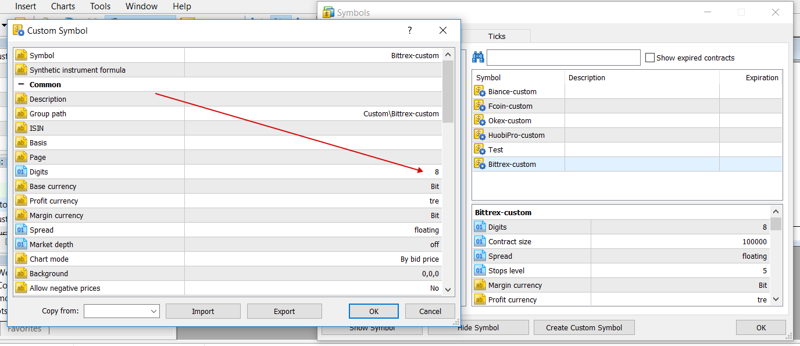Click the icon beside the Symbol property row

(21, 55)
